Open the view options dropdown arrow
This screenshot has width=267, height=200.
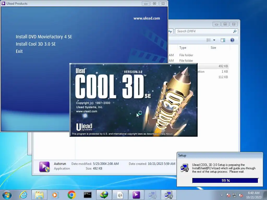click(214, 40)
